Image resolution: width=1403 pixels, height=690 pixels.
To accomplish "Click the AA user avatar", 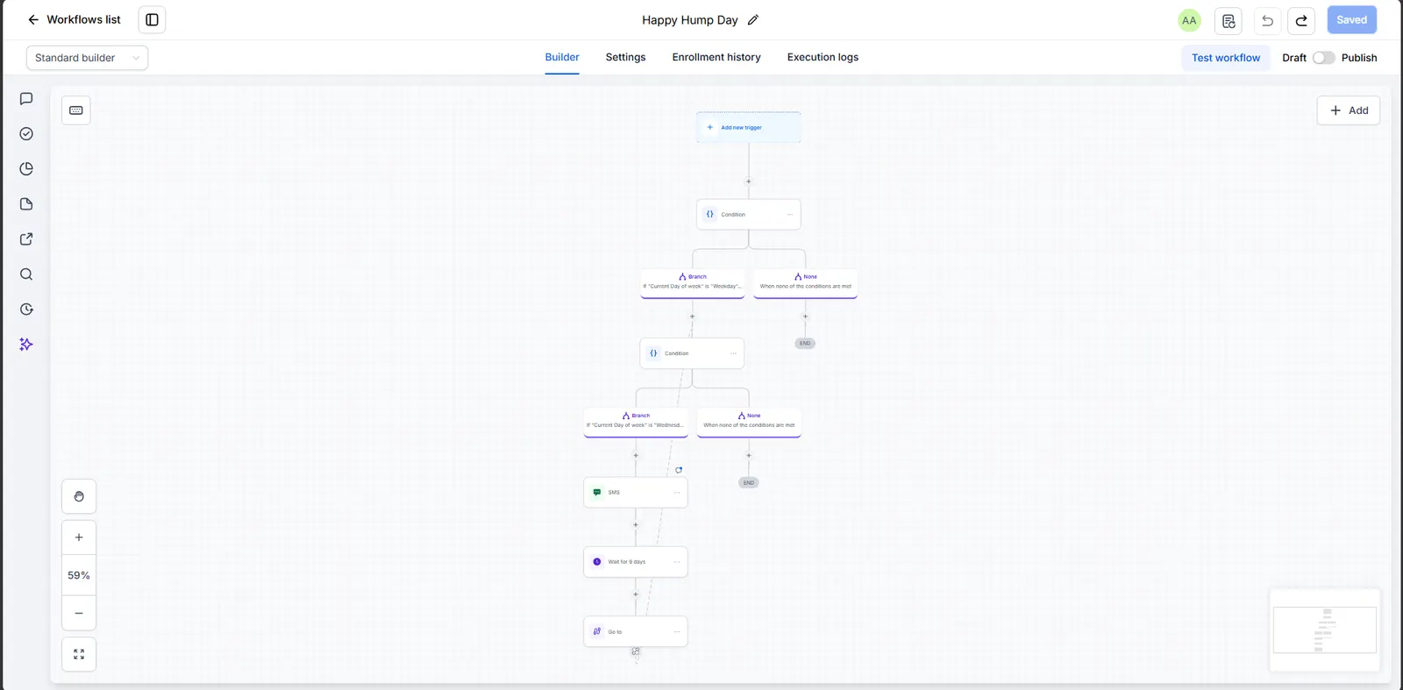I will coord(1189,20).
